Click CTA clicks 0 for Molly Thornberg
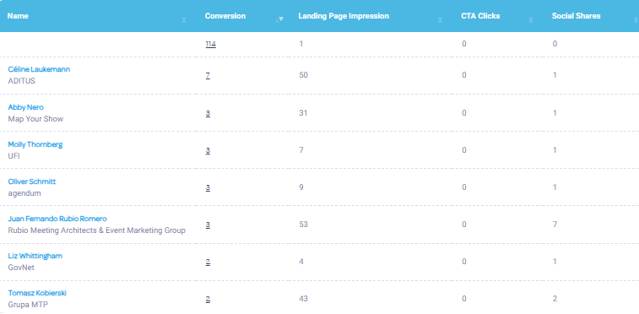 464,151
